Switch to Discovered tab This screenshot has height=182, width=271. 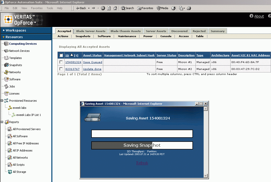pyautogui.click(x=179, y=31)
